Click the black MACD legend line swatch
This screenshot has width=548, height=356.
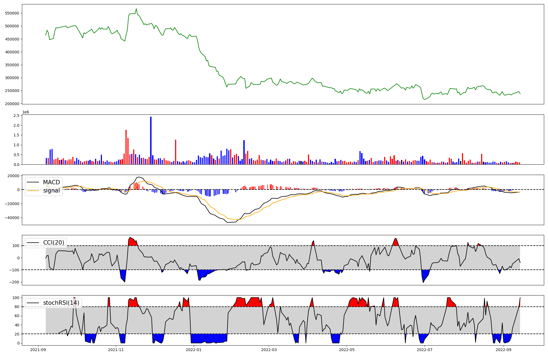point(33,182)
